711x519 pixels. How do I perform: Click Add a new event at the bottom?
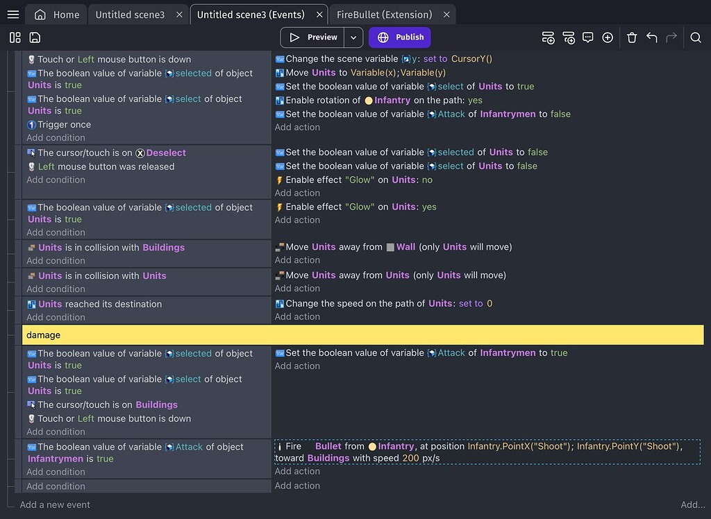pyautogui.click(x=55, y=504)
